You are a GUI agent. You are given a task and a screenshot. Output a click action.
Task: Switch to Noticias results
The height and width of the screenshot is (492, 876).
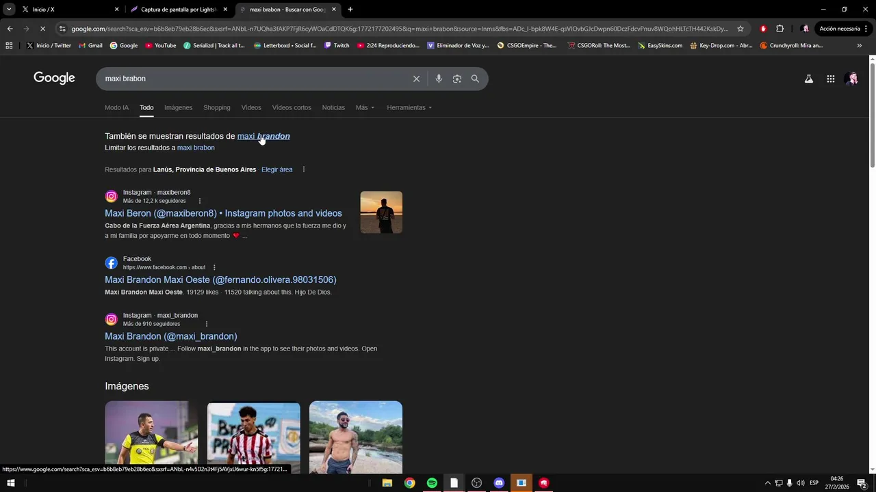pos(333,107)
